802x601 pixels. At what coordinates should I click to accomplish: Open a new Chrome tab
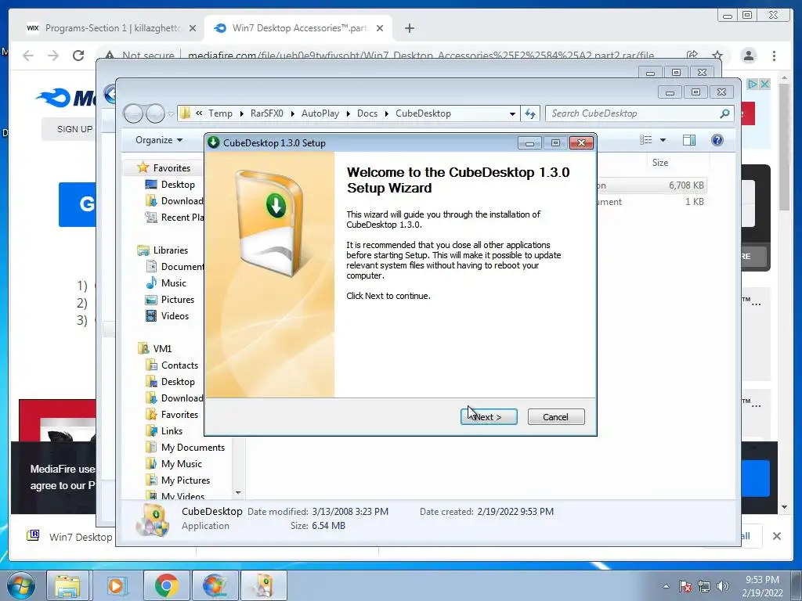[409, 28]
